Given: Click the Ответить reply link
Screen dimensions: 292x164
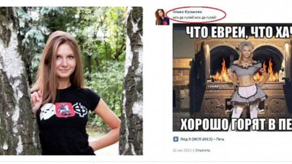Looking at the screenshot, I should click(203, 150).
